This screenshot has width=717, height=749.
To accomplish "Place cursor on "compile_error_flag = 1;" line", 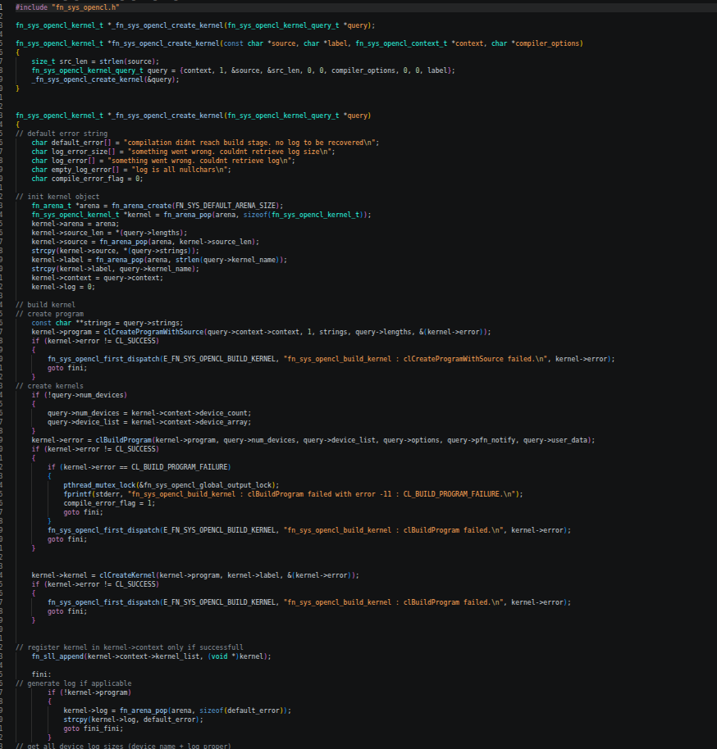I will pyautogui.click(x=109, y=503).
